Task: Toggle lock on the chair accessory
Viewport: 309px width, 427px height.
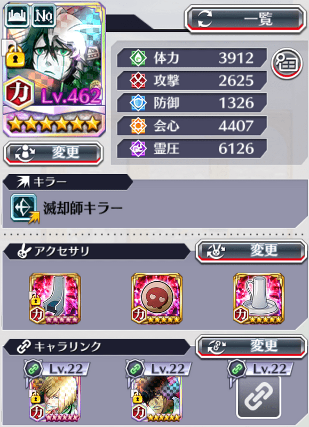Action: point(34,300)
